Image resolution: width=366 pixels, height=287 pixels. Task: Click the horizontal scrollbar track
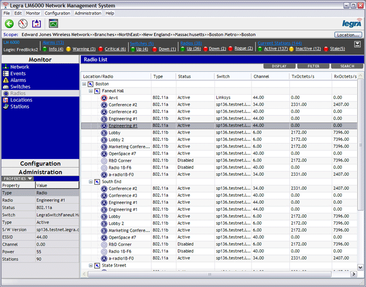[x=209, y=274]
